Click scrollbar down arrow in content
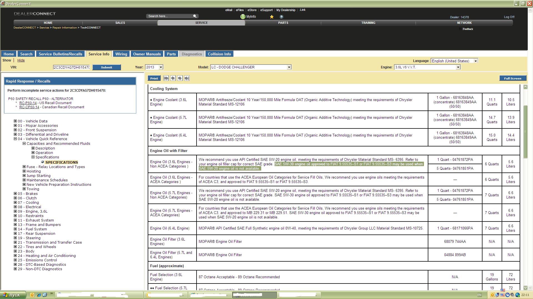Screen dimensions: 533x299 525,288
